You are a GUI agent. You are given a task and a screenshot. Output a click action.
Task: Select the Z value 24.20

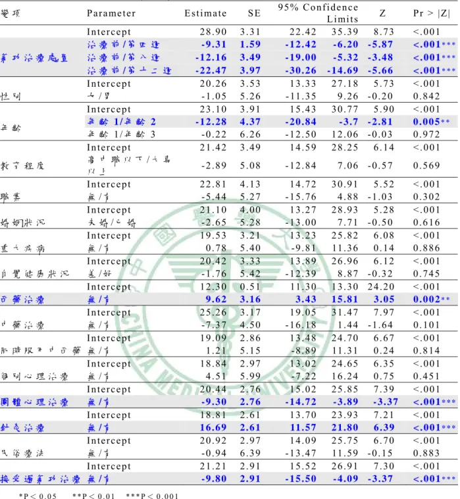pyautogui.click(x=381, y=287)
